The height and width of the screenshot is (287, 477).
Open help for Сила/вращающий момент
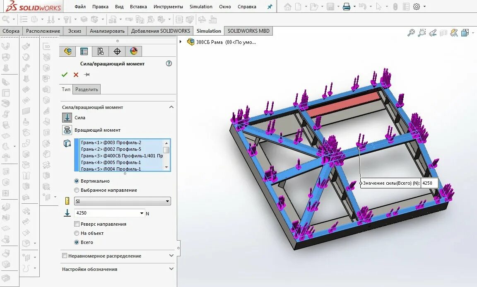click(x=169, y=63)
